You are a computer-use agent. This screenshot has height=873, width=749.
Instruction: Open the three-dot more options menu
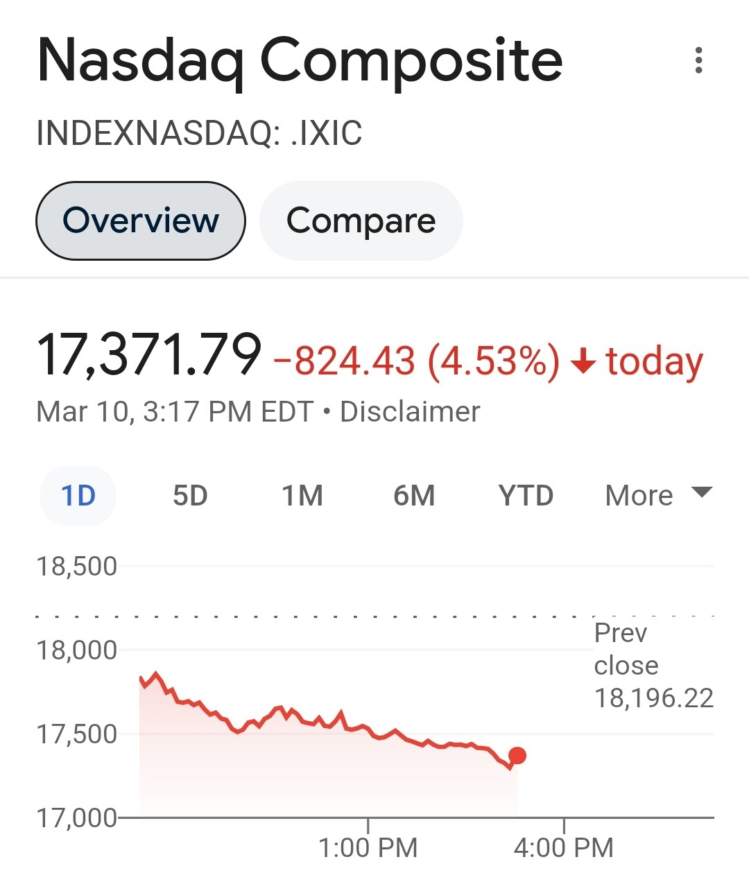pos(698,60)
